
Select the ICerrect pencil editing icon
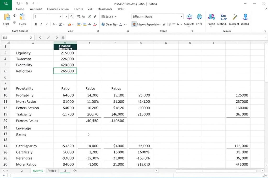pyautogui.click(x=234, y=17)
